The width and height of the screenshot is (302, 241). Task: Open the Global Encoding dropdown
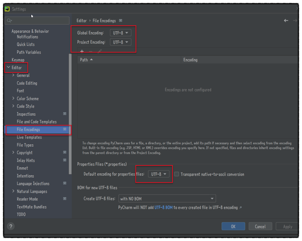120,33
